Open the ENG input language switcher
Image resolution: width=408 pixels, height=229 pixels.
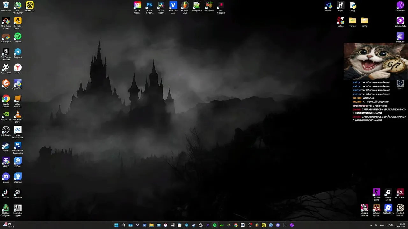(382, 225)
